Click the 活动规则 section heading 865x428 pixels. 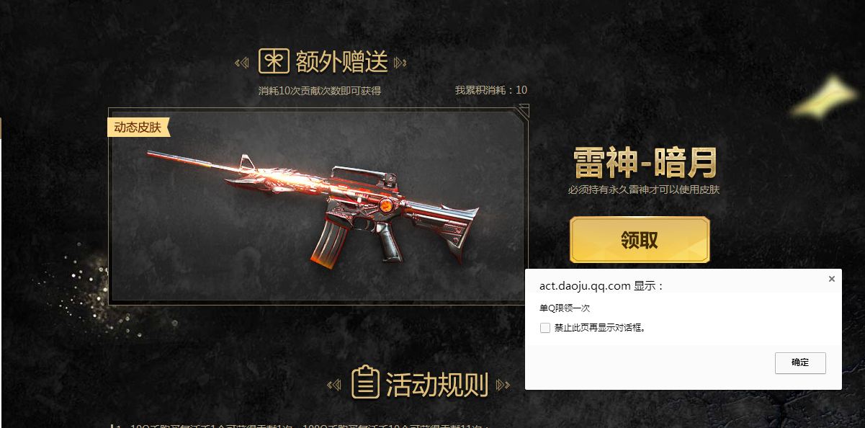[437, 385]
